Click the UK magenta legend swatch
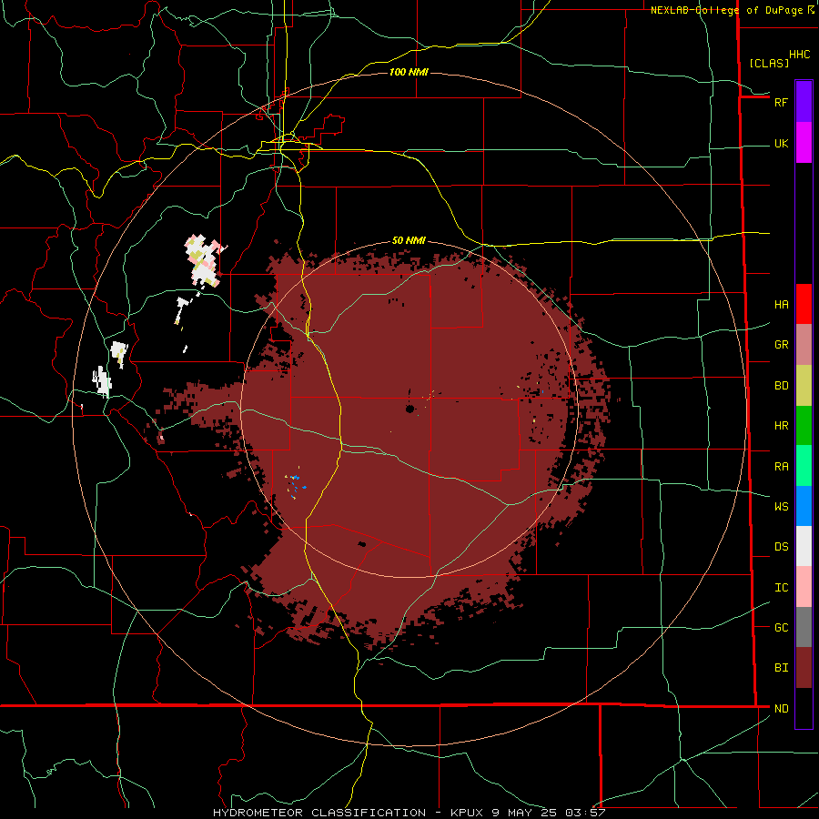The width and height of the screenshot is (819, 819). [x=804, y=143]
